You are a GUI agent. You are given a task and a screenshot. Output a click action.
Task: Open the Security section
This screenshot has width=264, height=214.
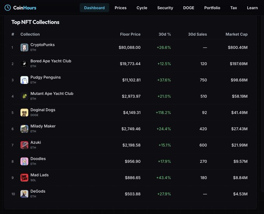(165, 8)
